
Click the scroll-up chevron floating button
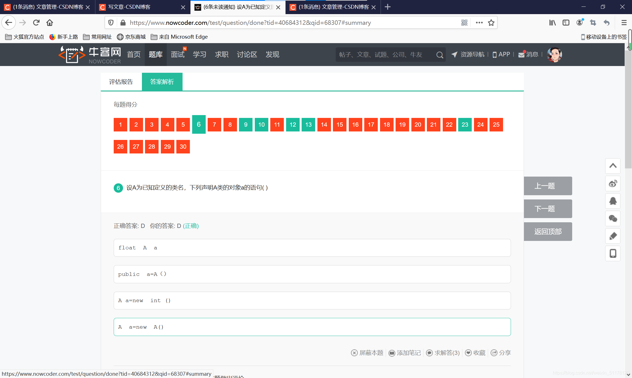(613, 166)
